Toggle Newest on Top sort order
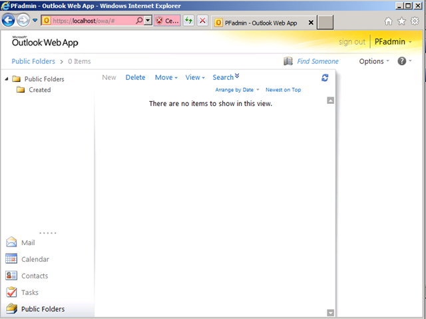Image resolution: width=426 pixels, height=319 pixels. pos(283,90)
